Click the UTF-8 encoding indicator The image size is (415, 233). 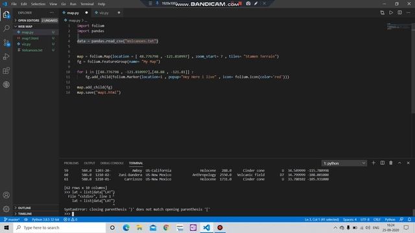tap(364, 219)
